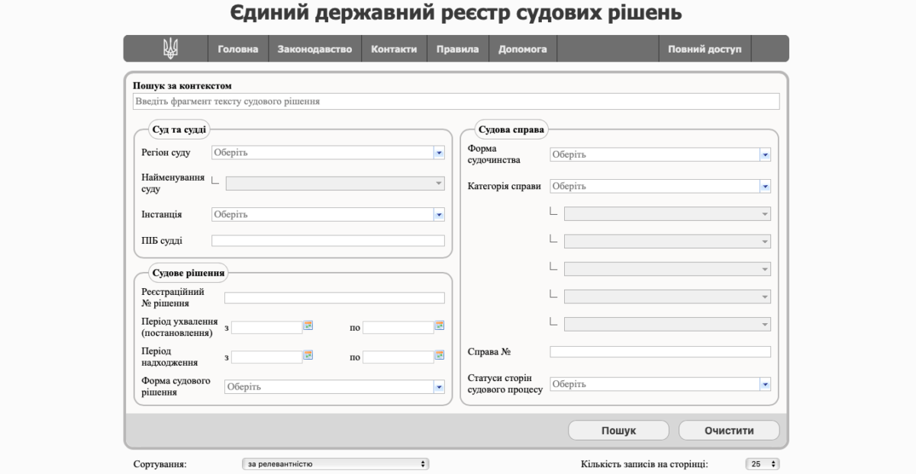This screenshot has height=474, width=916.
Task: Open the Категорія справи dropdown
Action: tap(765, 186)
